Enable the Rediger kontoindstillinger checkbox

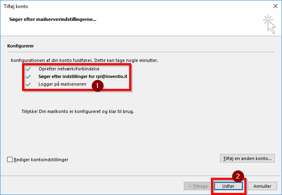coord(10,160)
